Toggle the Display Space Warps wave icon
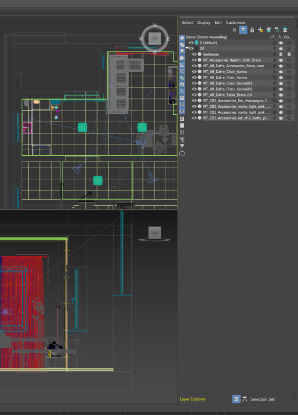The height and width of the screenshot is (415, 298). click(182, 71)
